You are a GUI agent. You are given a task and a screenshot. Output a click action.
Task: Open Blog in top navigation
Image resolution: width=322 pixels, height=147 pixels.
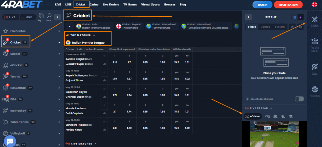tap(183, 4)
